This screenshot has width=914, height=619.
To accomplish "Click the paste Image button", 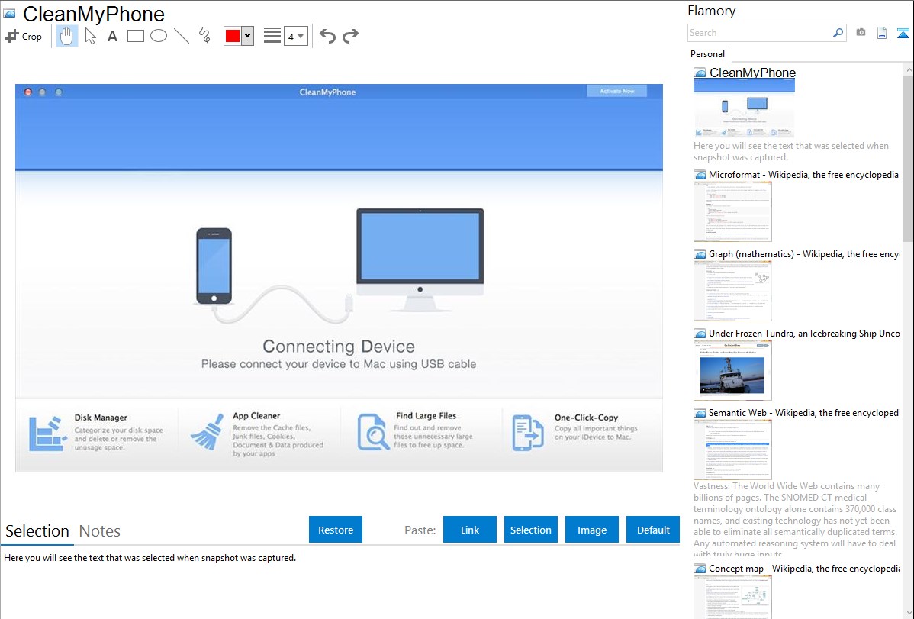I will (x=592, y=530).
